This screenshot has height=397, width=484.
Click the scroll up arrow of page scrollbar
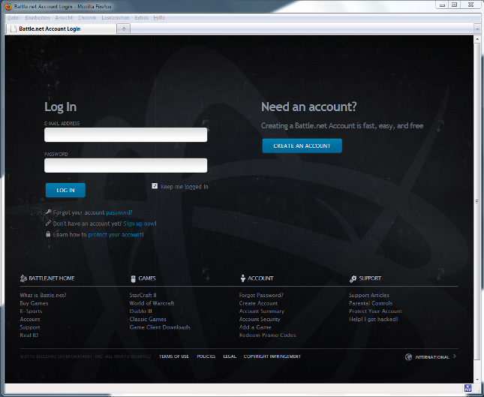click(477, 40)
